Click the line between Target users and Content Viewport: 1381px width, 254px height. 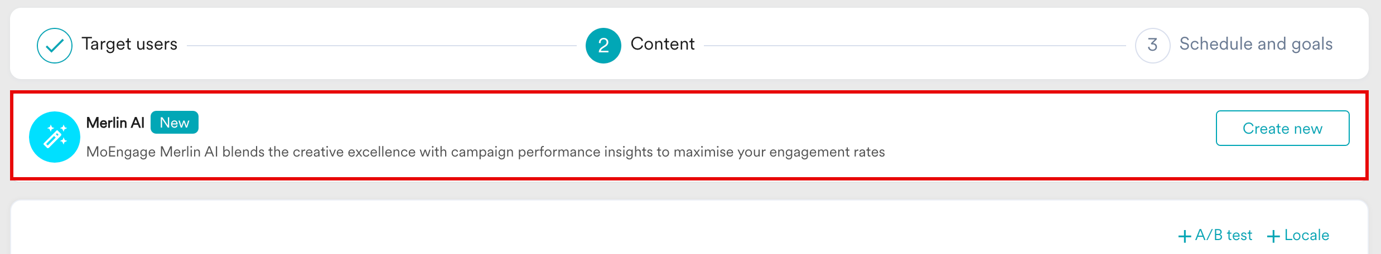(x=382, y=46)
